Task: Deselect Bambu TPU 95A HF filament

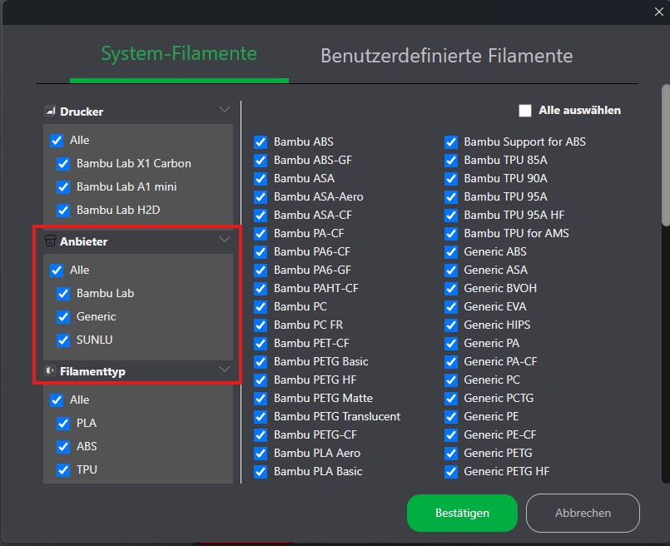Action: point(451,216)
